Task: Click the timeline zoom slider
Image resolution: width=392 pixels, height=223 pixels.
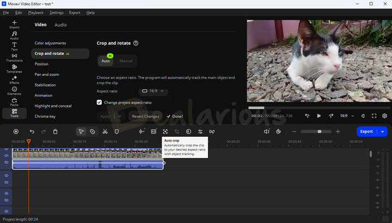Action: 316,131
